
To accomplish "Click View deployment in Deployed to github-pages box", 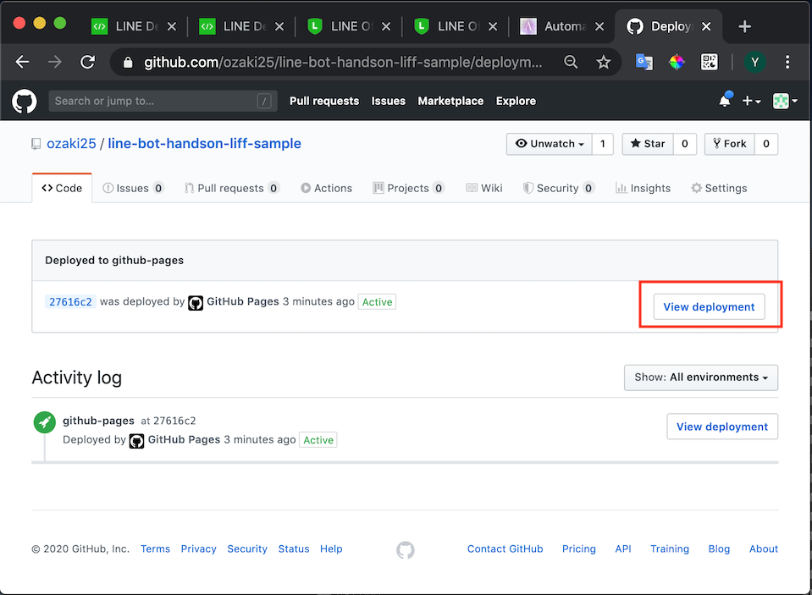I will pos(709,307).
